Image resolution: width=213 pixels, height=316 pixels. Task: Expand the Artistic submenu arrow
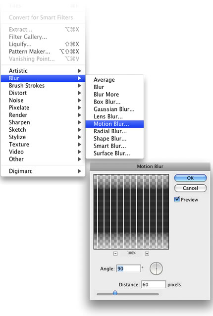[79, 71]
